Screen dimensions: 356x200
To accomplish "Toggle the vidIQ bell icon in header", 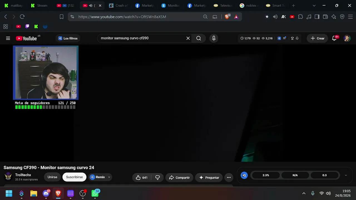I will click(x=297, y=38).
